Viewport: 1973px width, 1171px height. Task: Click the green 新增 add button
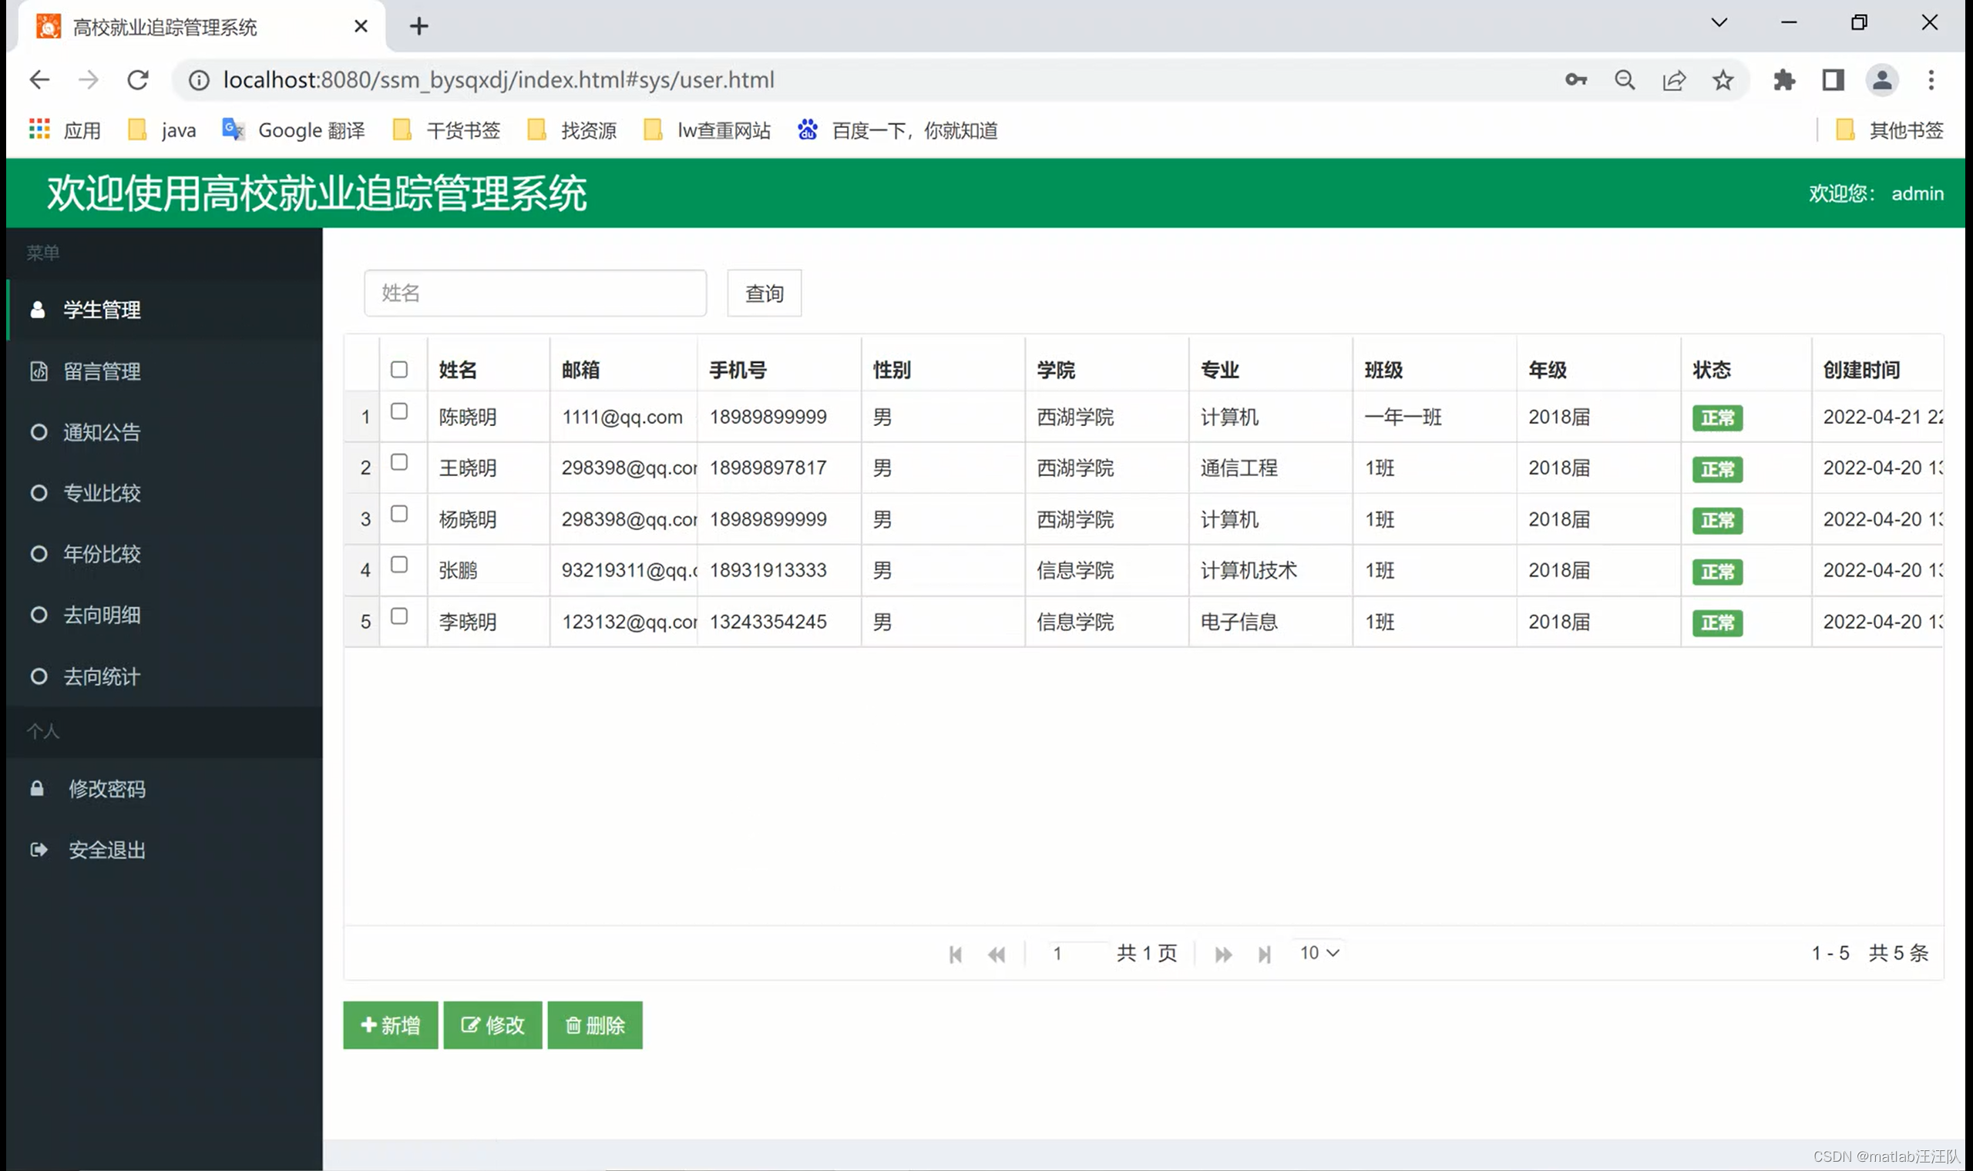[x=390, y=1024]
